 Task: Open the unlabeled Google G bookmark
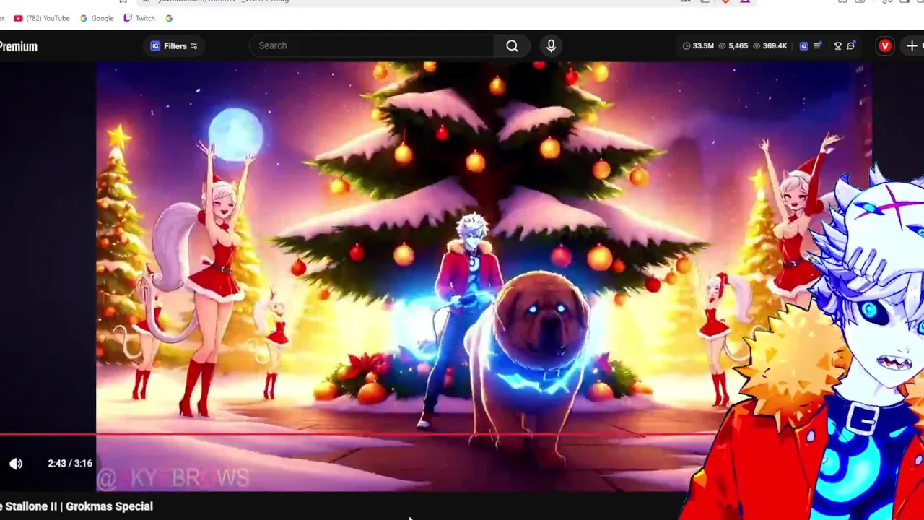pyautogui.click(x=169, y=18)
